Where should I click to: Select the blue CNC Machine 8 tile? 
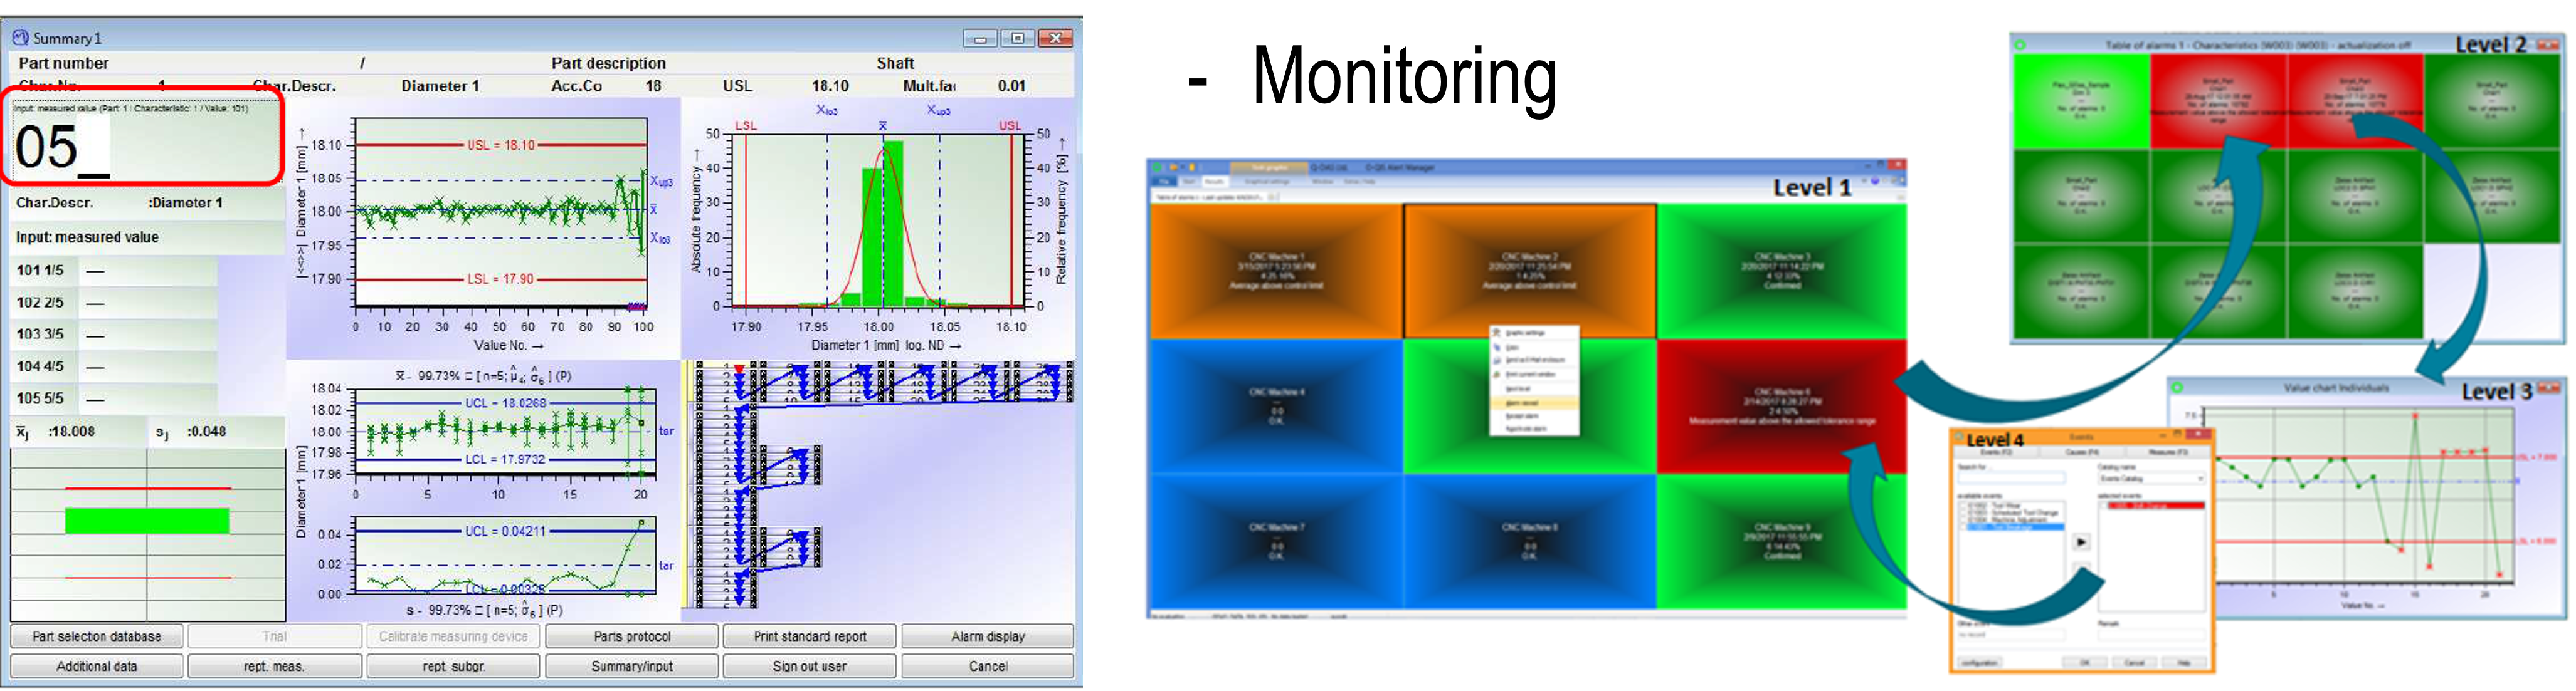click(x=1530, y=541)
